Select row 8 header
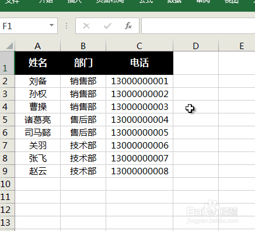Viewport: 255px width, 231px height. pos(7,158)
